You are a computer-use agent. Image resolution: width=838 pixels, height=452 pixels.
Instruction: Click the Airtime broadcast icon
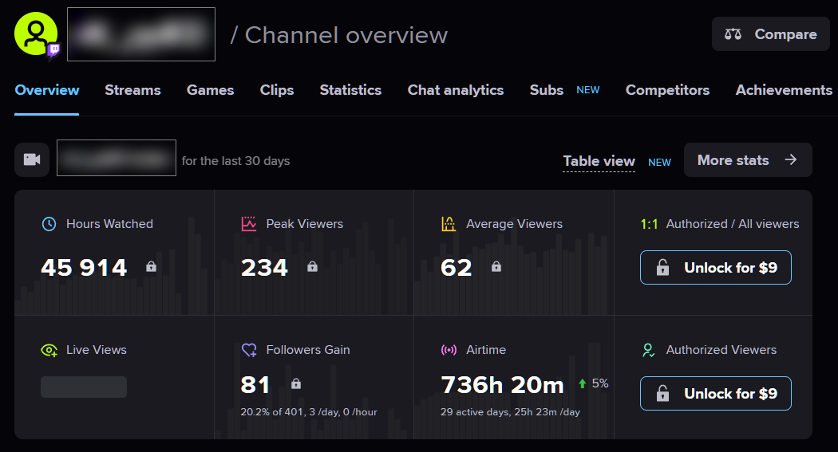(x=449, y=350)
